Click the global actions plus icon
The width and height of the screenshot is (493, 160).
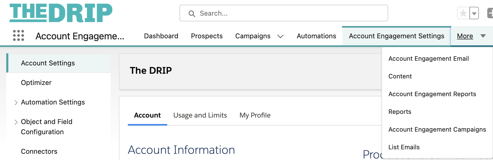point(490,13)
